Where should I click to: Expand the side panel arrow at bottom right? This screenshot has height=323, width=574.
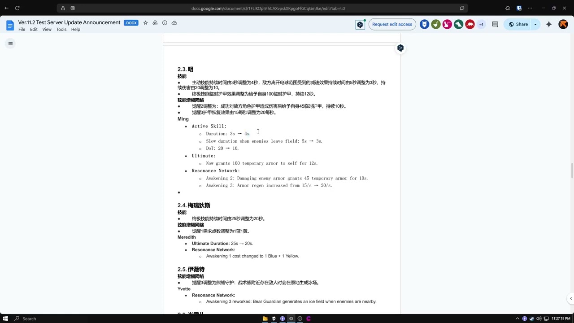[570, 298]
